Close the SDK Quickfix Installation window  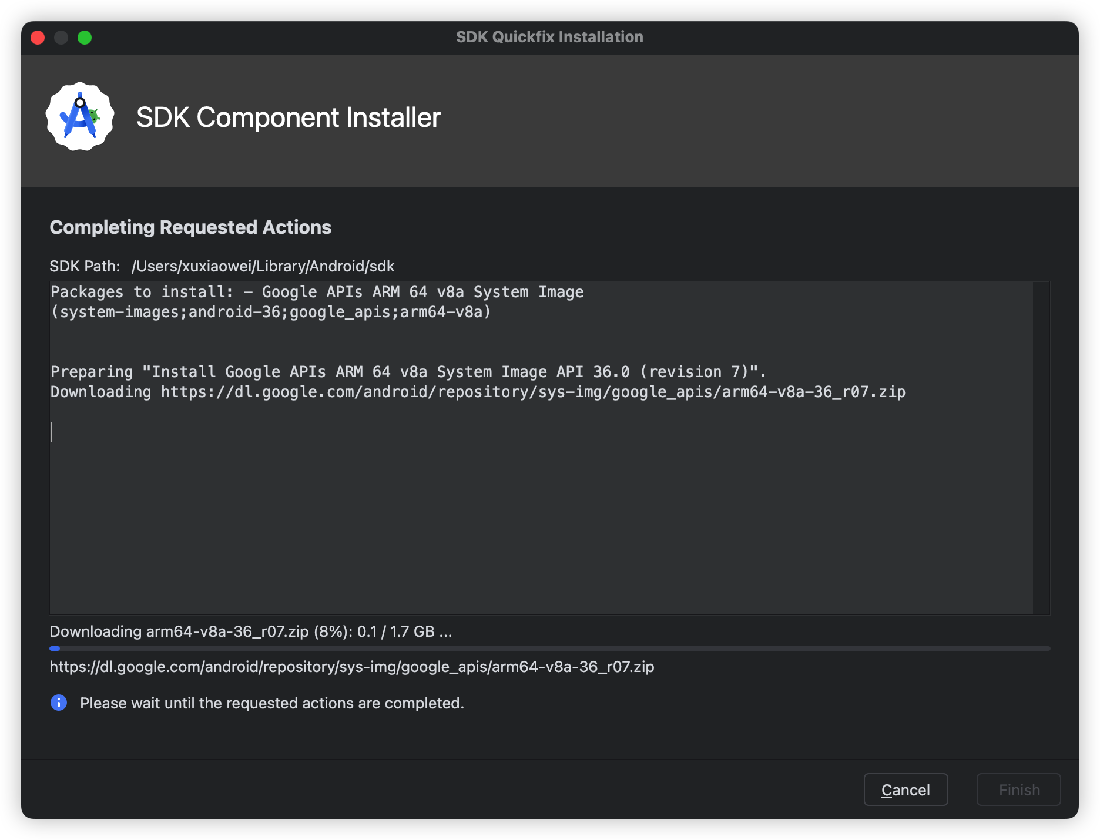tap(38, 38)
